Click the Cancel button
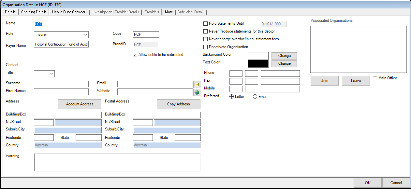Image resolution: width=411 pixels, height=189 pixels. [x=396, y=183]
